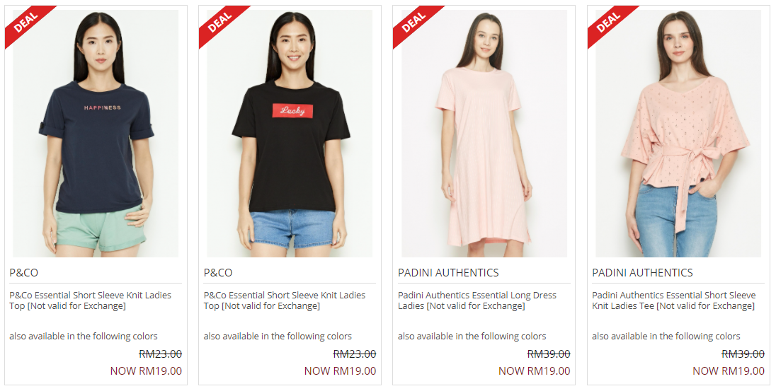The height and width of the screenshot is (391, 776).
Task: Open the navy Happiness tee product photo
Action: [96, 134]
